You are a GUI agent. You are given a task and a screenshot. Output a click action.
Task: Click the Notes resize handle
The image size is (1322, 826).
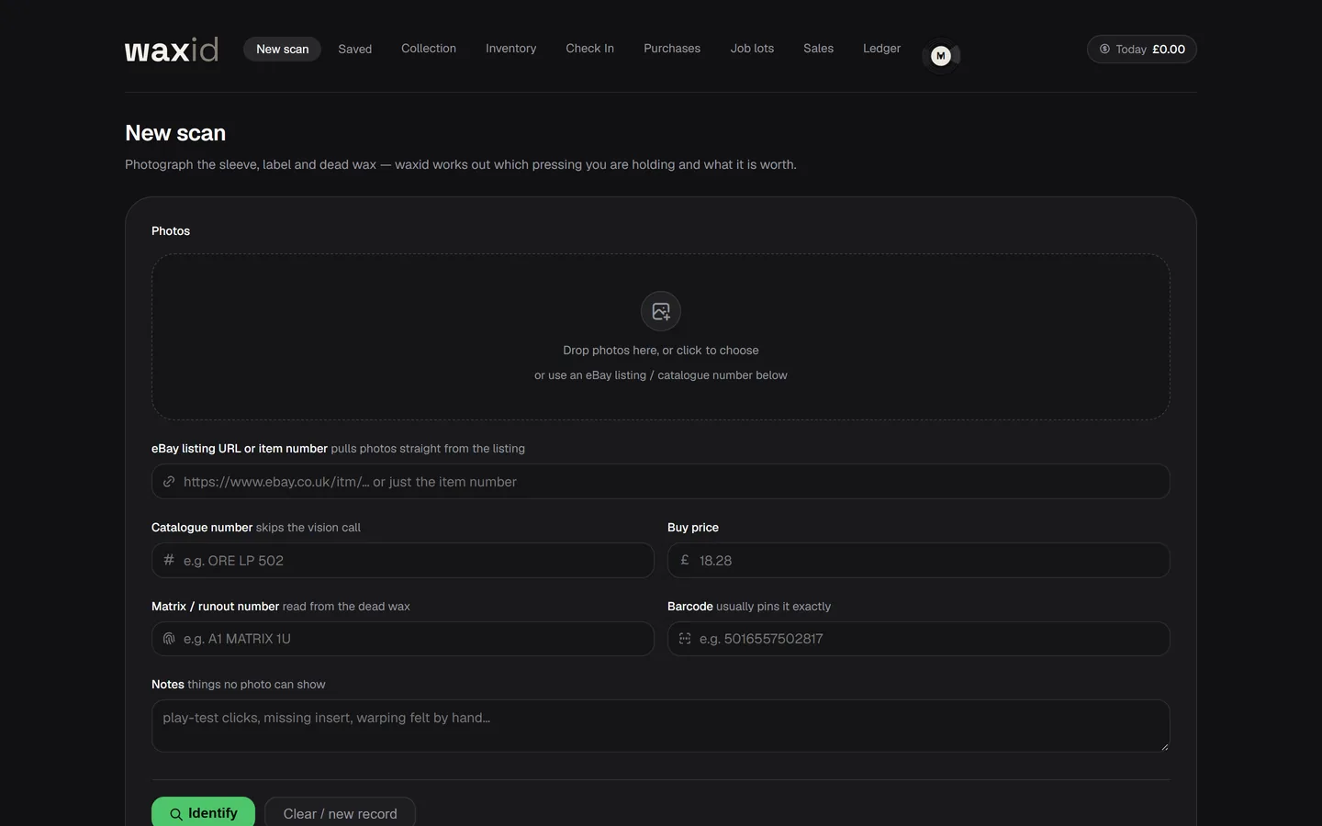click(x=1164, y=746)
